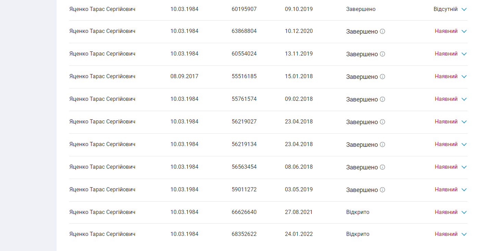Image resolution: width=477 pixels, height=251 pixels.
Task: Expand chevron for record 55516185
Action: point(464,76)
